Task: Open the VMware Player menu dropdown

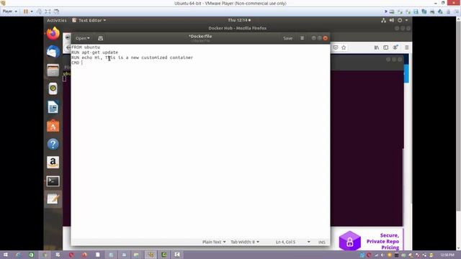Action: click(x=9, y=12)
